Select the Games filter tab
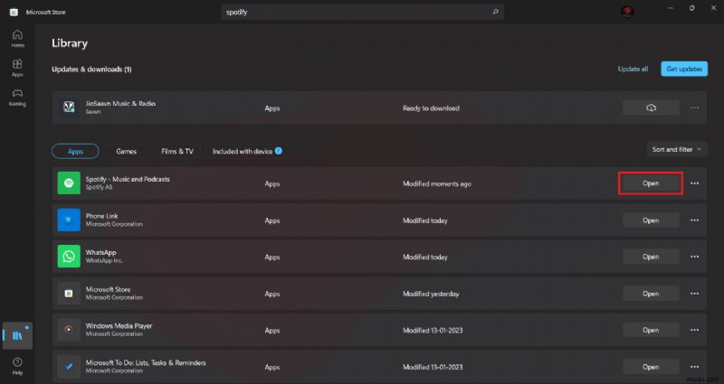Image resolution: width=724 pixels, height=384 pixels. click(x=126, y=151)
